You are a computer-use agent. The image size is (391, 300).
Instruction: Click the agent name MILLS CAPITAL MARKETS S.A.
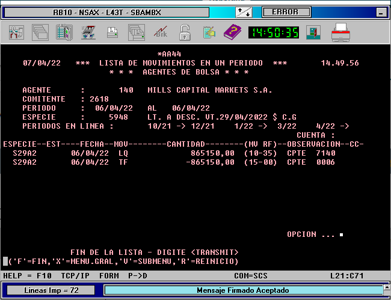(x=210, y=90)
